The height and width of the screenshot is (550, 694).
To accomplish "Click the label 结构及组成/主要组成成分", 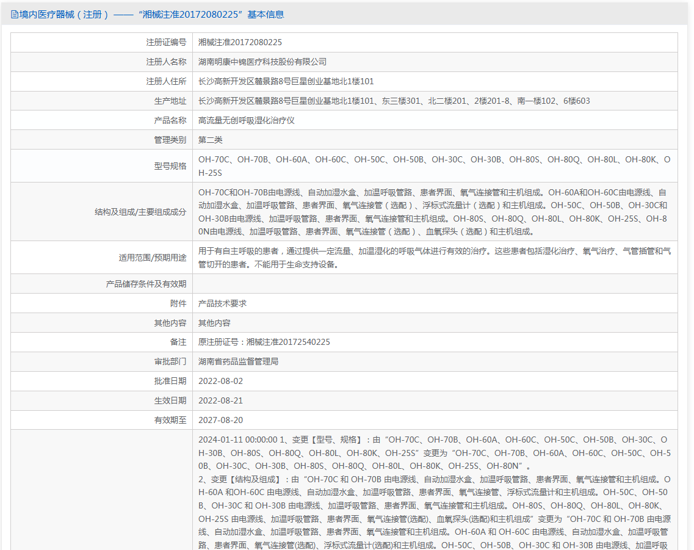I will tap(140, 212).
